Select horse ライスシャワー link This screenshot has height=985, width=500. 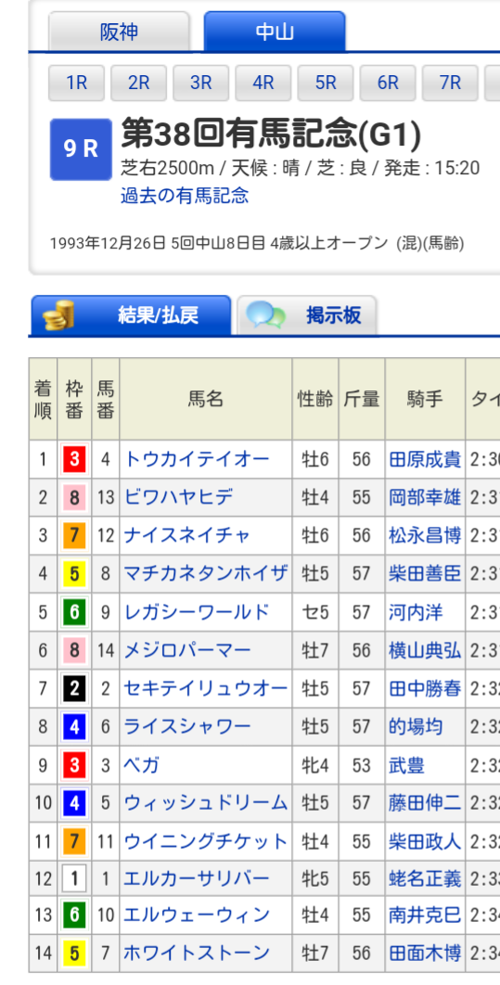(187, 727)
